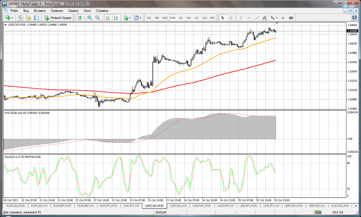The image size is (361, 217).
Task: Select the crosshair tool
Action: (x=231, y=18)
